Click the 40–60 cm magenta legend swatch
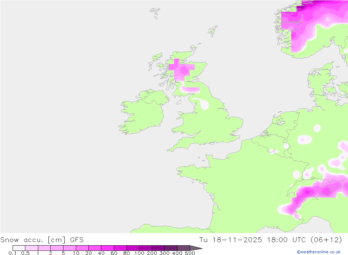Image resolution: width=348 pixels, height=255 pixels. coord(108,248)
